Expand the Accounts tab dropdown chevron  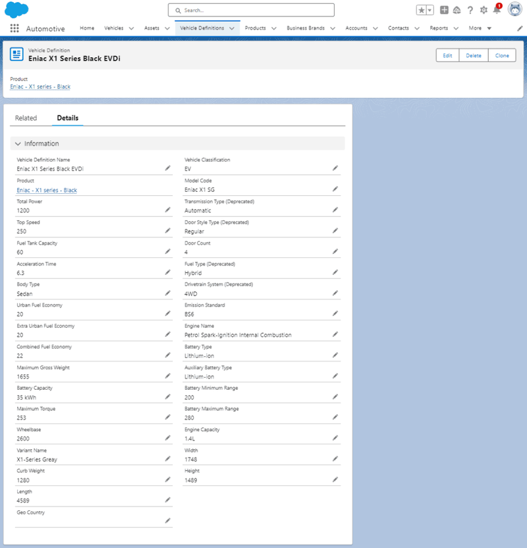click(x=375, y=28)
